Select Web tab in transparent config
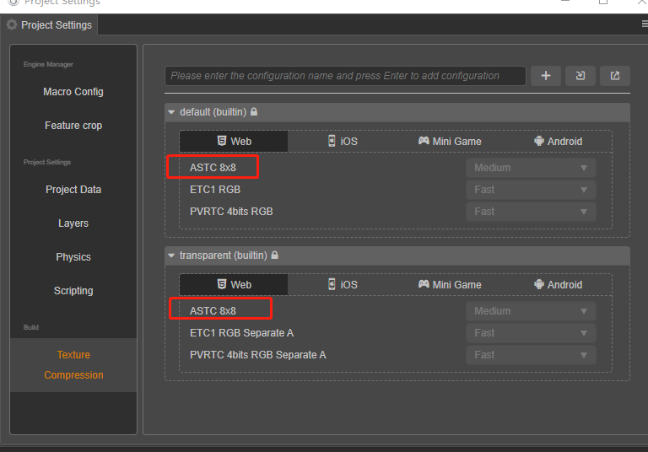The height and width of the screenshot is (452, 648). pos(234,285)
